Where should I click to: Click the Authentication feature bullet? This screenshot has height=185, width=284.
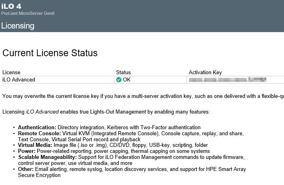tap(109, 127)
